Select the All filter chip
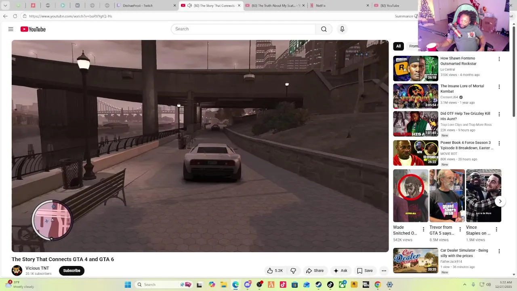This screenshot has width=517, height=291. pos(398,46)
